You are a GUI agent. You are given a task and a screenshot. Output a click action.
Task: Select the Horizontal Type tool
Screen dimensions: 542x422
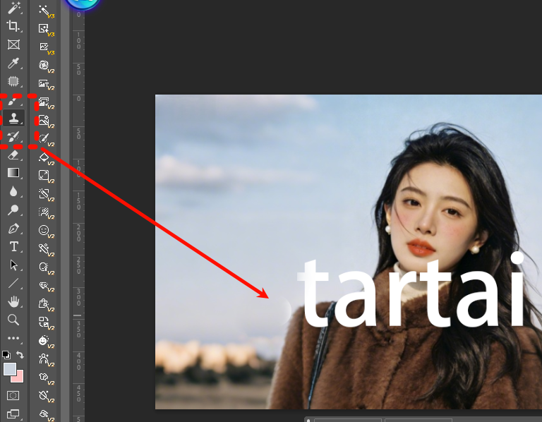13,246
